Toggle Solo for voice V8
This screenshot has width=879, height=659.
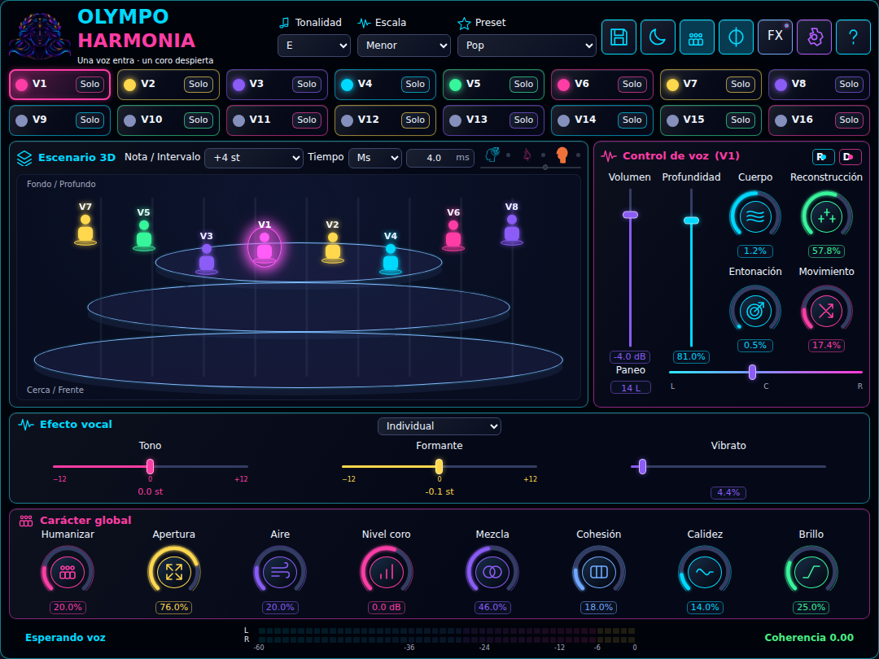pos(849,84)
